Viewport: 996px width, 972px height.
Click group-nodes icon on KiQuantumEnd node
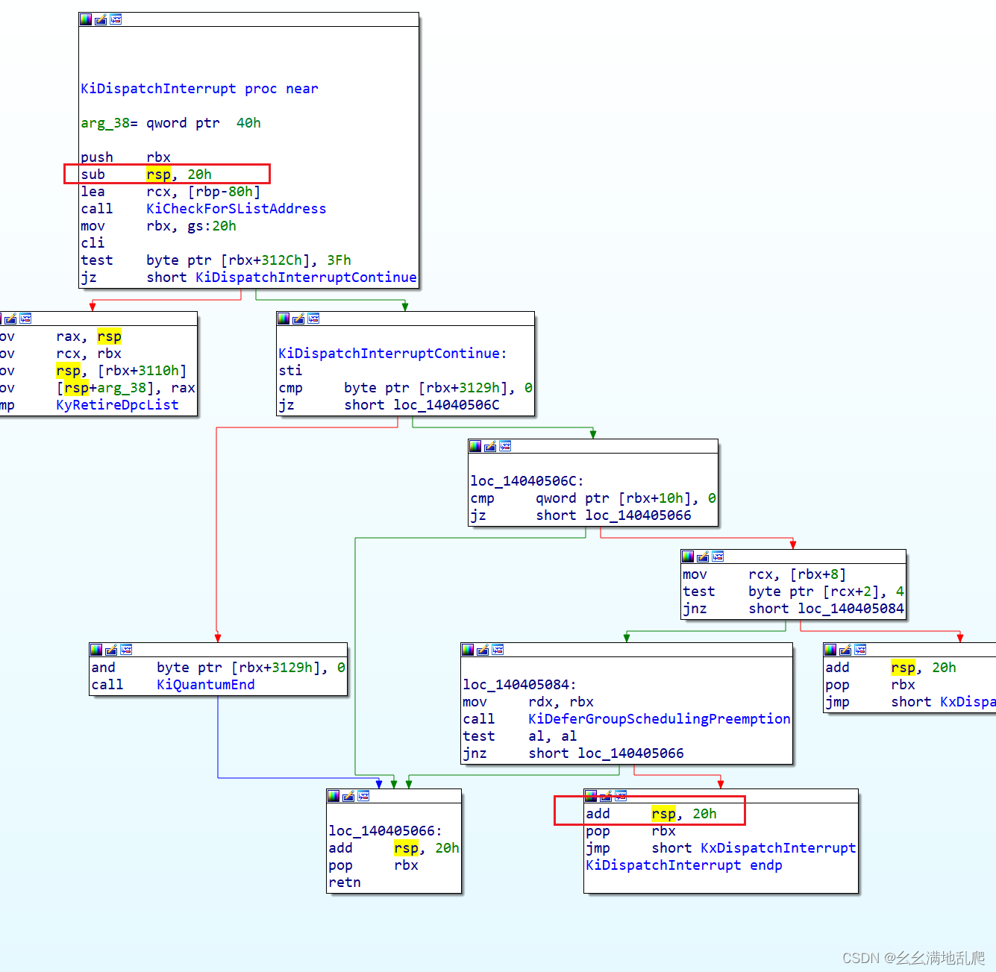click(x=126, y=650)
